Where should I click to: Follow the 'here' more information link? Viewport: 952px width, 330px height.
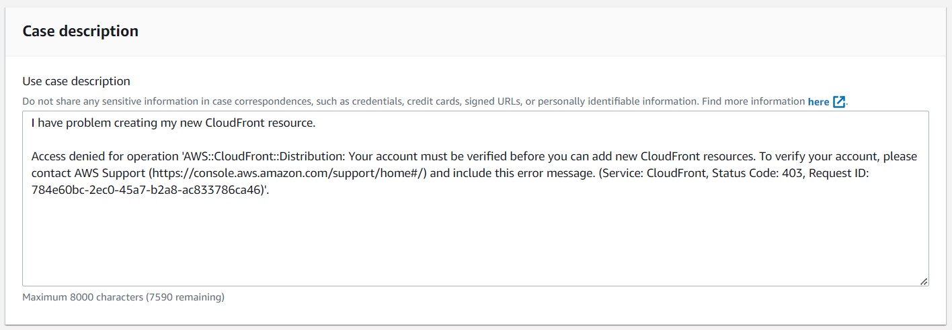[818, 102]
